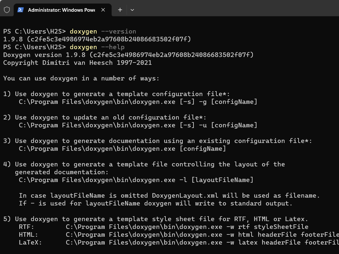This screenshot has width=339, height=254.
Task: Click line '1) Use doxygen to generate a template configuration file*:'
Action: point(116,94)
